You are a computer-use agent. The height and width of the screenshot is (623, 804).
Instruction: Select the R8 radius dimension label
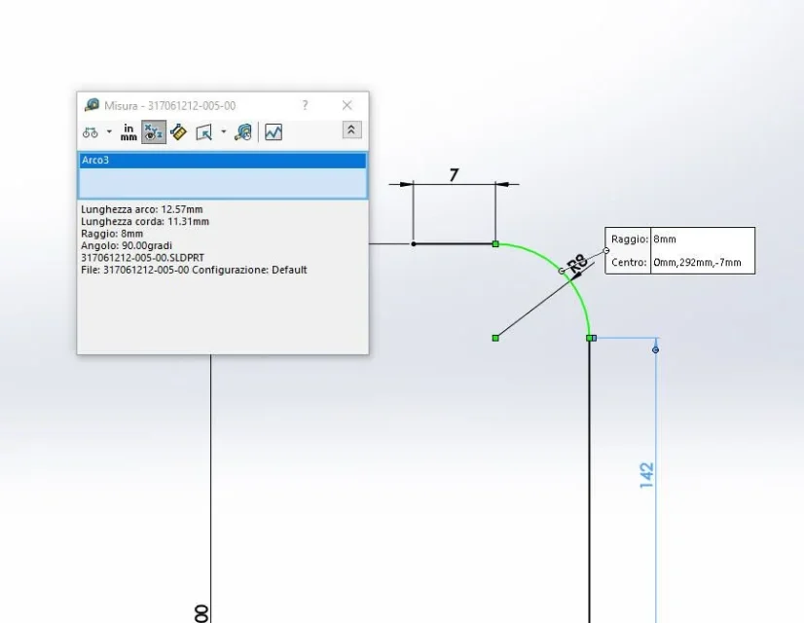pos(578,263)
